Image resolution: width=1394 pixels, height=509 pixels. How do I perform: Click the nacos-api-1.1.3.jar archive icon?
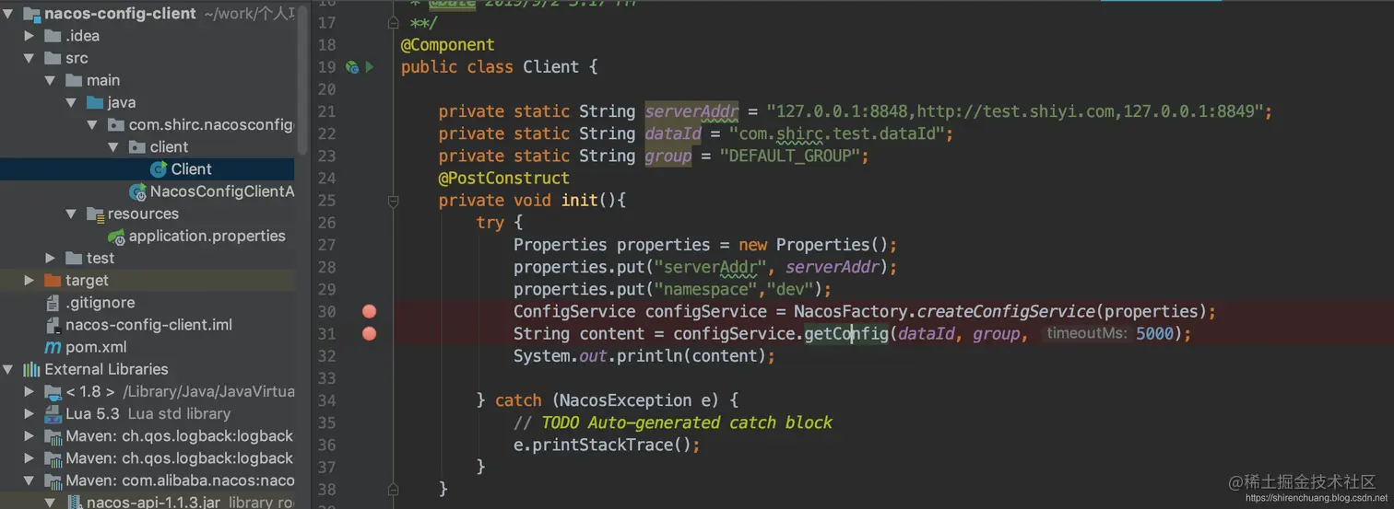point(74,503)
